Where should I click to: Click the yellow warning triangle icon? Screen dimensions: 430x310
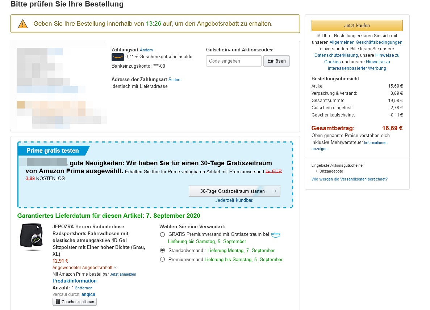[x=23, y=24]
